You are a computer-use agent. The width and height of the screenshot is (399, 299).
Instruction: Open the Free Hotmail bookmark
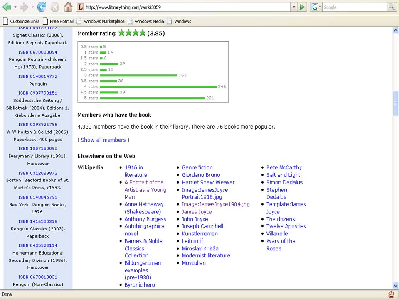point(58,21)
